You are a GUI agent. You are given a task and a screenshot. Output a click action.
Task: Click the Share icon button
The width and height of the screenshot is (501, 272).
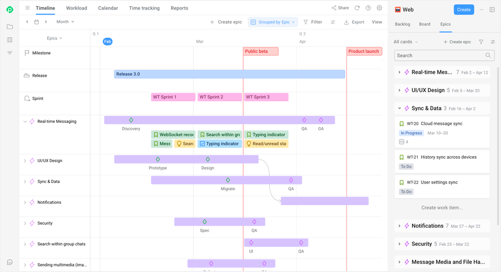pyautogui.click(x=341, y=8)
